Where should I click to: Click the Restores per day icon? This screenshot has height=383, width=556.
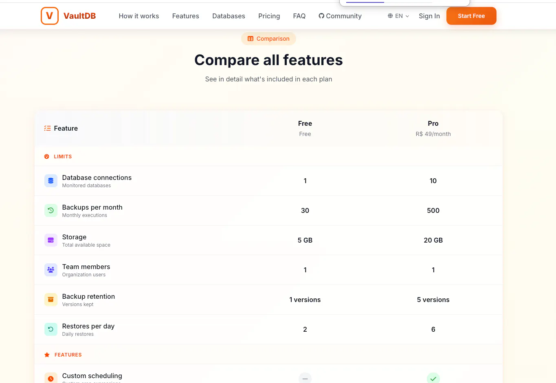click(51, 329)
